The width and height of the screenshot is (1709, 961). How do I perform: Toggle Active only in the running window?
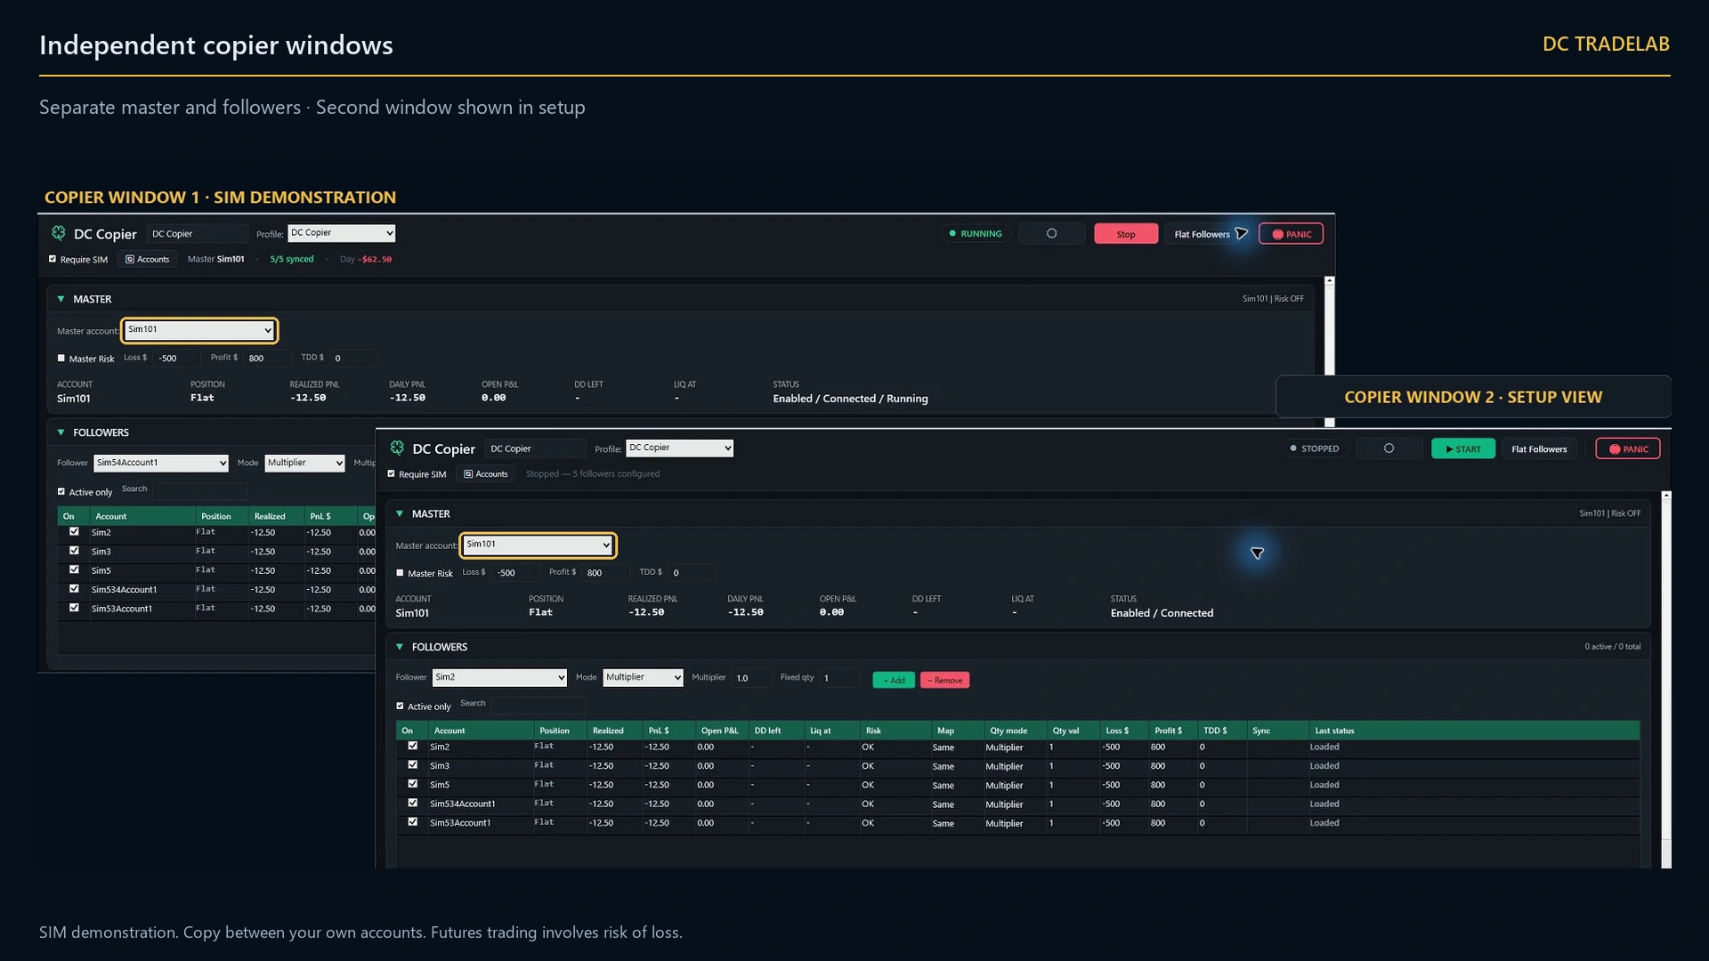pyautogui.click(x=61, y=491)
